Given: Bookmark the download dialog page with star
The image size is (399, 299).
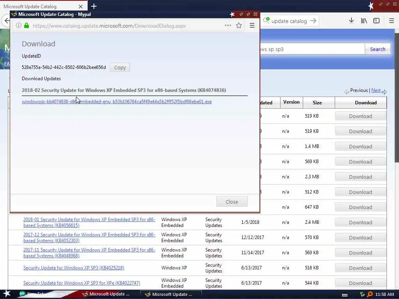Looking at the screenshot, I should pos(239,25).
